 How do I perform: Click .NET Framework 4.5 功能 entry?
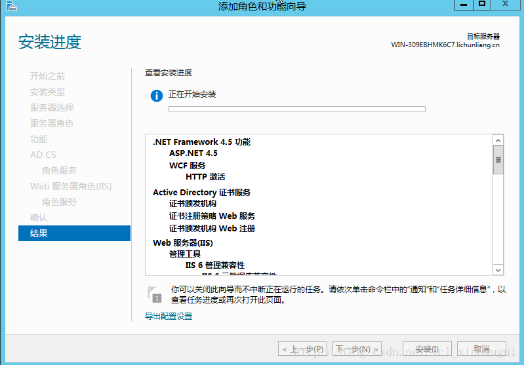pyautogui.click(x=201, y=142)
